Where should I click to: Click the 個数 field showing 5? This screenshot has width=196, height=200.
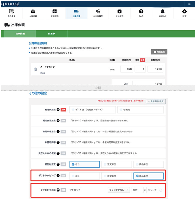pos(140,69)
